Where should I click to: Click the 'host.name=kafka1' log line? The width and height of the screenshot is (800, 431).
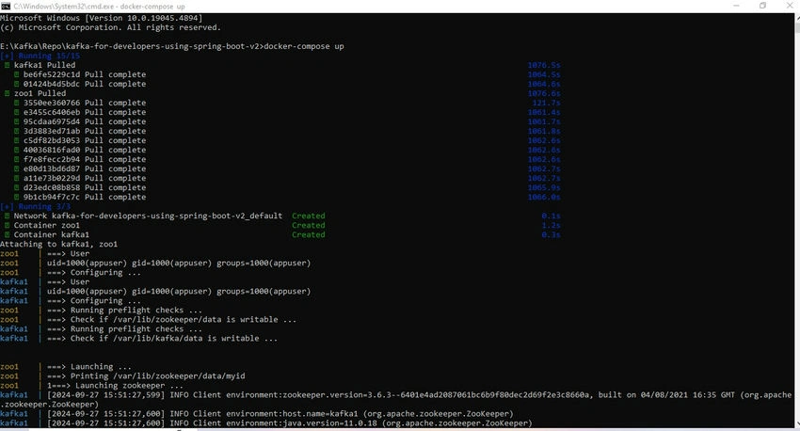(x=280, y=414)
